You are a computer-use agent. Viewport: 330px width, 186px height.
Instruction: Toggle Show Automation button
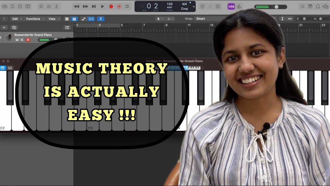(x=83, y=19)
